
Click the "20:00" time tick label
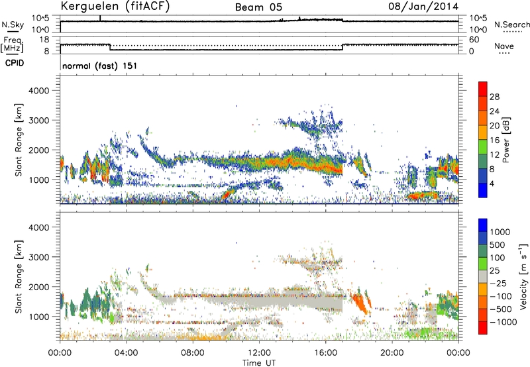coord(392,353)
